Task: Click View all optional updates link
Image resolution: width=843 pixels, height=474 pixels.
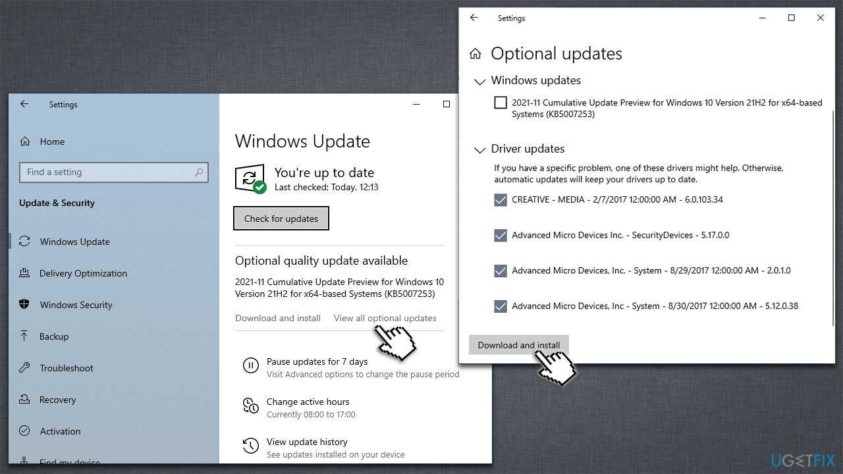Action: click(x=385, y=318)
